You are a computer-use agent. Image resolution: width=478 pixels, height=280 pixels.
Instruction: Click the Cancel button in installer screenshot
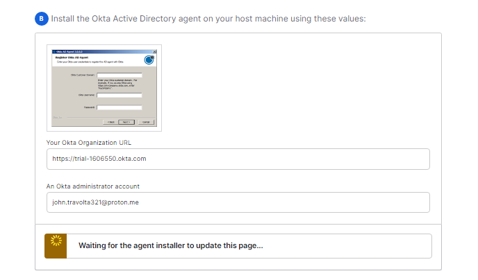(x=145, y=121)
